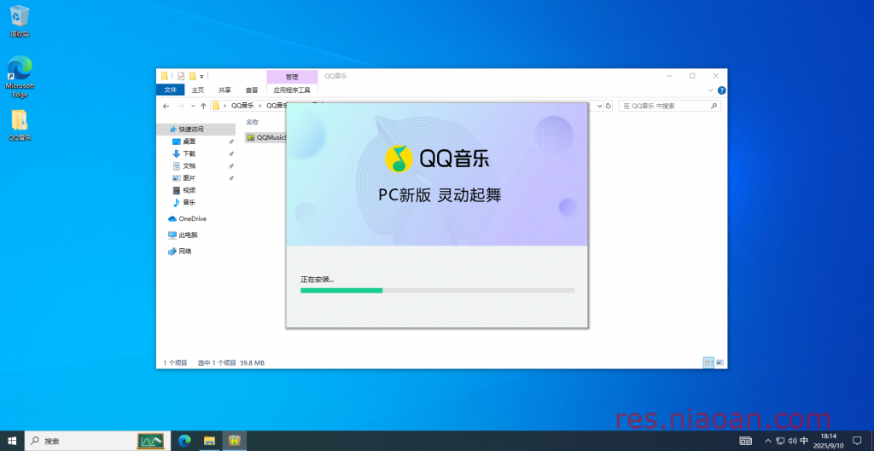Select 视频 in the navigation pane

[189, 190]
